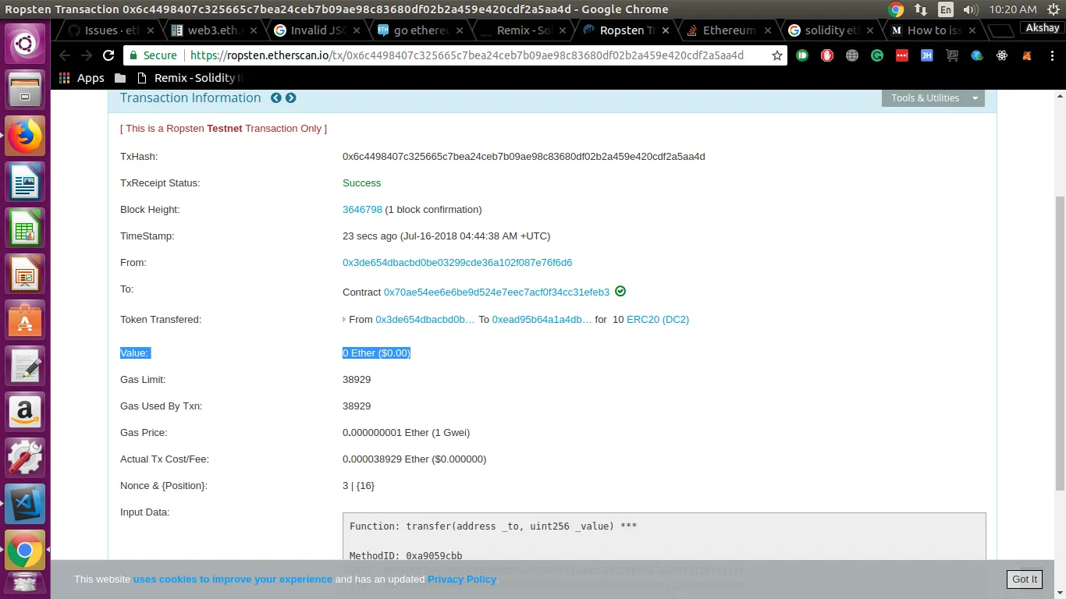Open the network connections indicator
The image size is (1066, 599).
[x=921, y=10]
